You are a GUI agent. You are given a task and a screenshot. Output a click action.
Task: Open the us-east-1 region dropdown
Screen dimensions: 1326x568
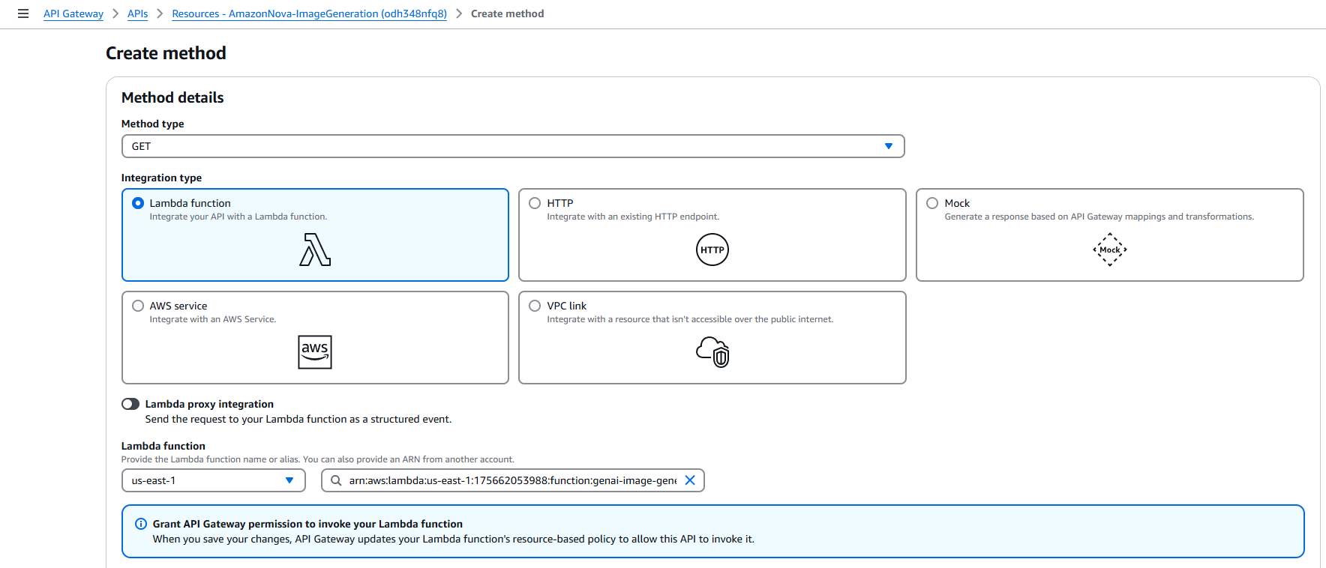214,480
